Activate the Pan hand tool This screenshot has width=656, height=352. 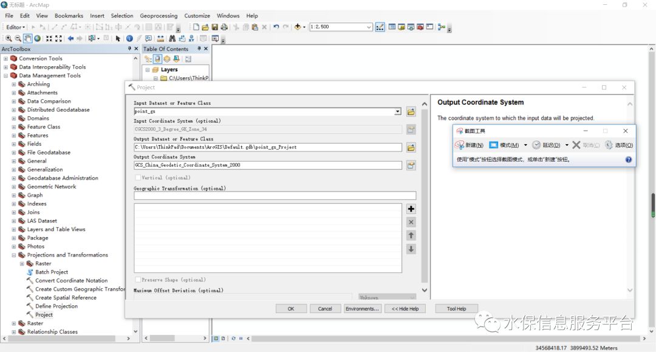tap(27, 38)
